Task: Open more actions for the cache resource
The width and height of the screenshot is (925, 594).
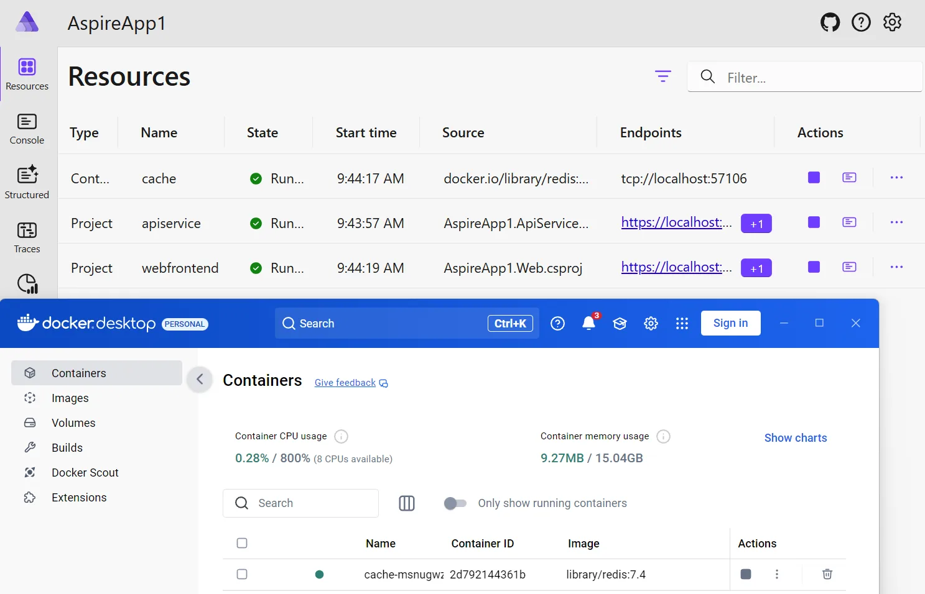Action: click(x=896, y=177)
